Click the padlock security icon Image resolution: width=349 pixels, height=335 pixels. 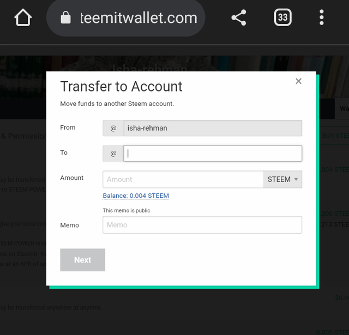click(65, 17)
